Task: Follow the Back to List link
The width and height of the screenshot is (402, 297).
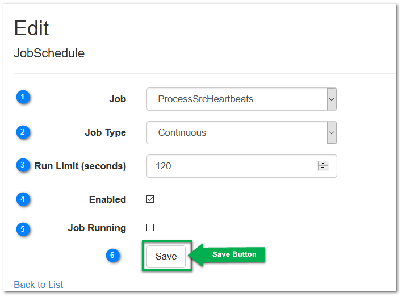Action: click(39, 285)
